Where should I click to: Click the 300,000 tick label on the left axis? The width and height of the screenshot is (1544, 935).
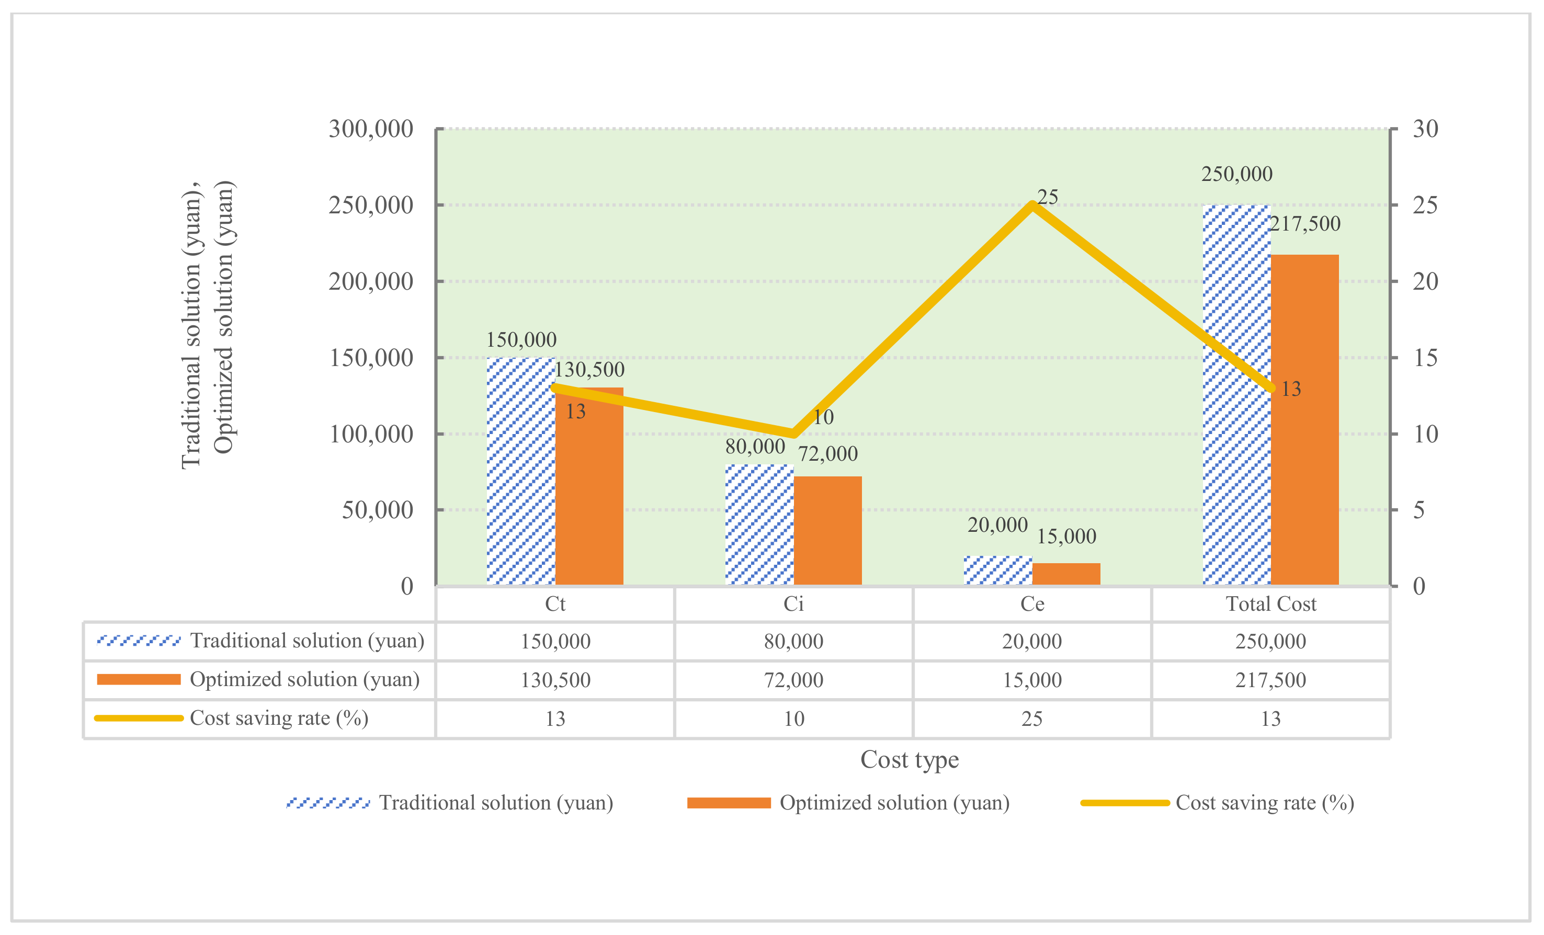click(x=371, y=129)
